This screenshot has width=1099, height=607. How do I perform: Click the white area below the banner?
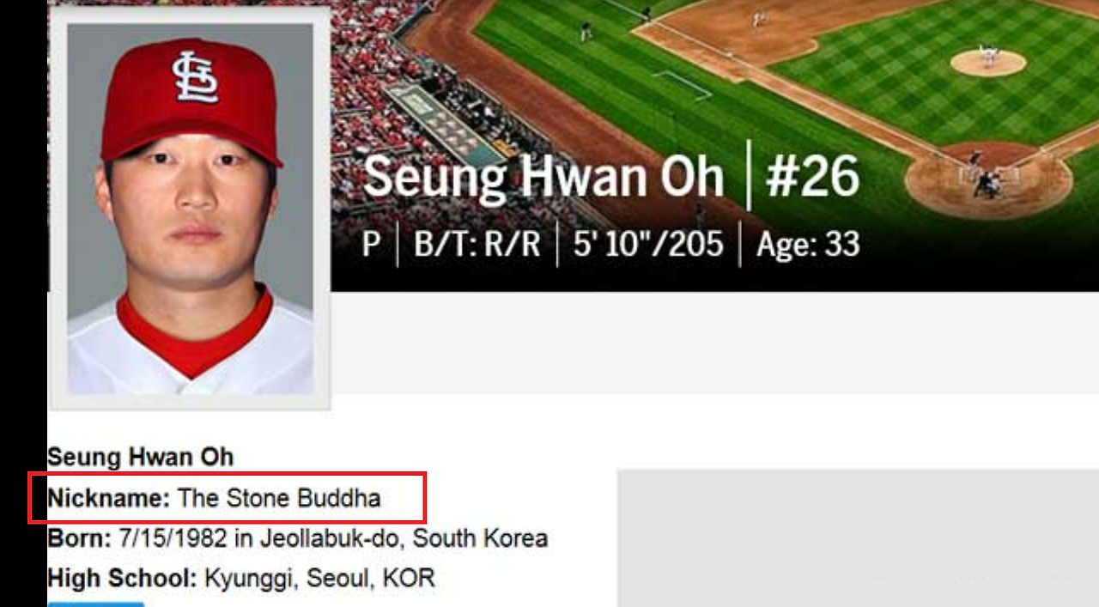coord(714,342)
